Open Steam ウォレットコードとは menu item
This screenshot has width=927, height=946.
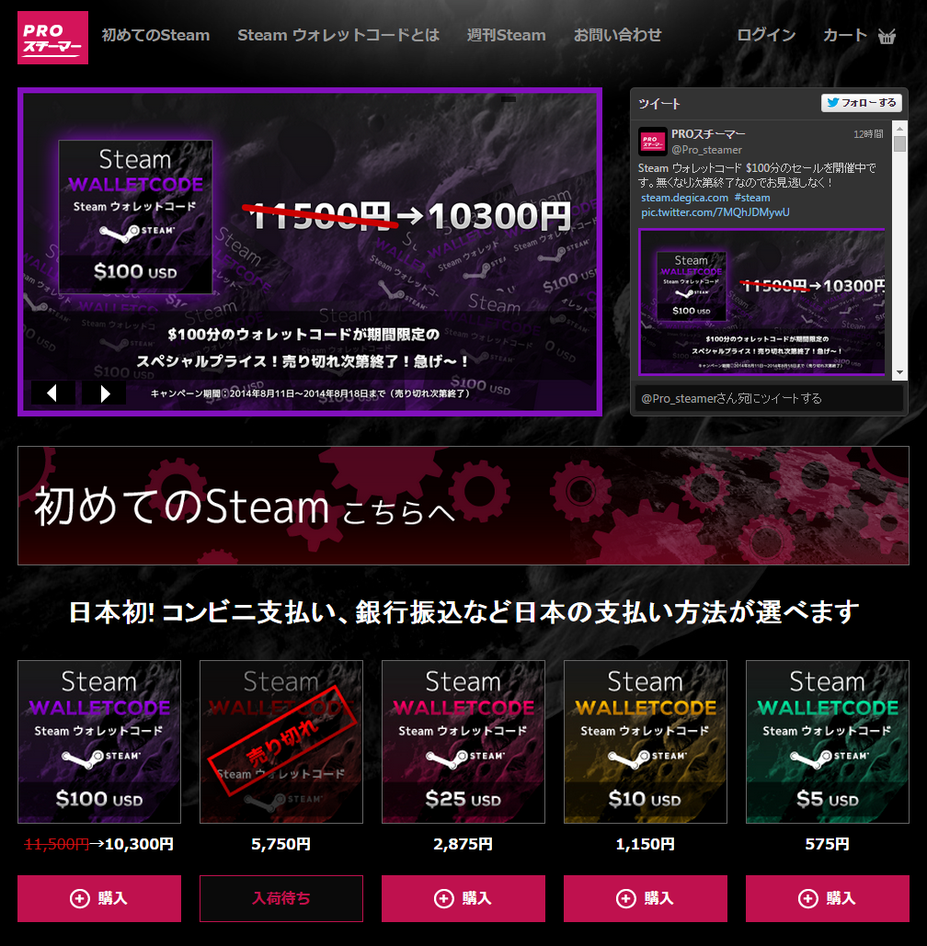pos(338,35)
